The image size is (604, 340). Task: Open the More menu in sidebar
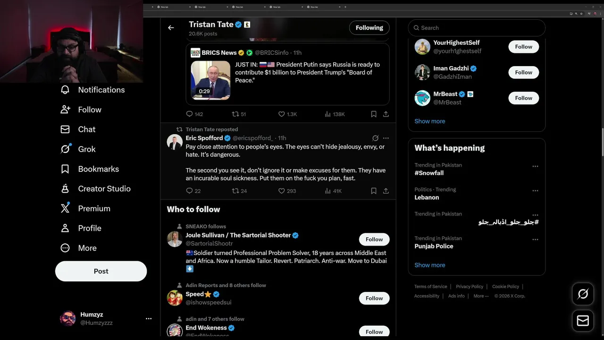point(78,248)
